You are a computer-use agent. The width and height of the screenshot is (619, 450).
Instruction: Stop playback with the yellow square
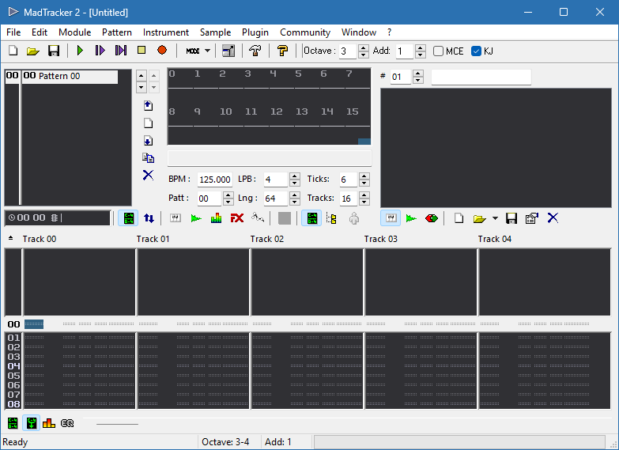click(x=142, y=50)
